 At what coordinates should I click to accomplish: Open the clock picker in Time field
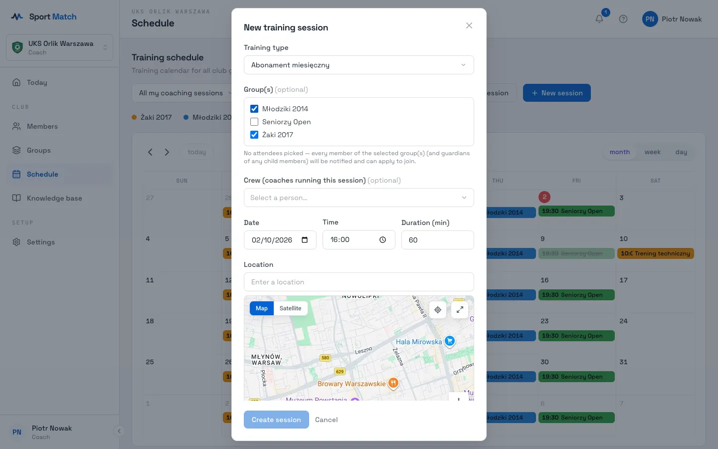[x=383, y=240]
